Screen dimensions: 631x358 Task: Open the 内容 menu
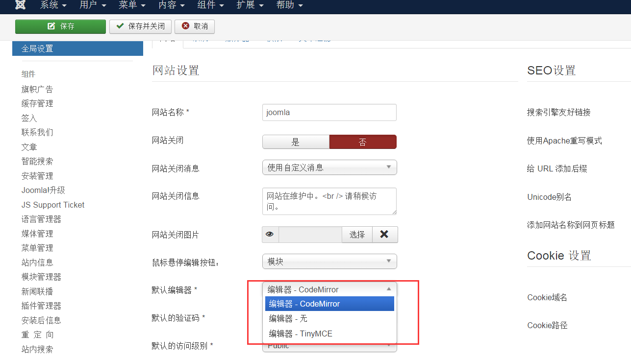click(x=171, y=5)
